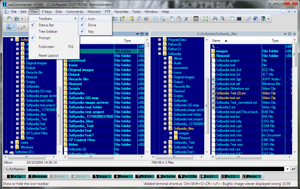This screenshot has height=189, width=300.
Task: Click the 10 Exit function key button
Action: pos(209,176)
